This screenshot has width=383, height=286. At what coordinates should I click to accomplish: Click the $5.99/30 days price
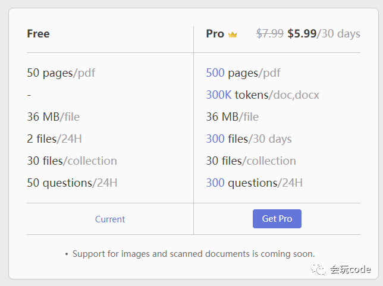324,34
